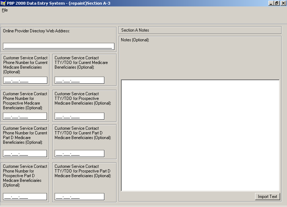The width and height of the screenshot is (287, 207).
Task: Click 'Online Provider Directory Web Address:' label
Action: point(37,31)
